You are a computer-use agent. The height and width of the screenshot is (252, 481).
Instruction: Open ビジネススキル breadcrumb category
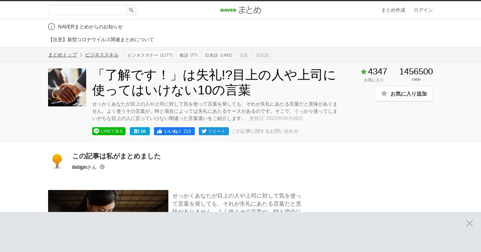point(102,55)
